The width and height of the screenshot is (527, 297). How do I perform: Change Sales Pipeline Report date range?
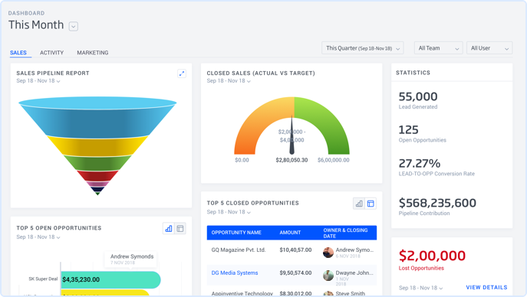[x=38, y=81]
